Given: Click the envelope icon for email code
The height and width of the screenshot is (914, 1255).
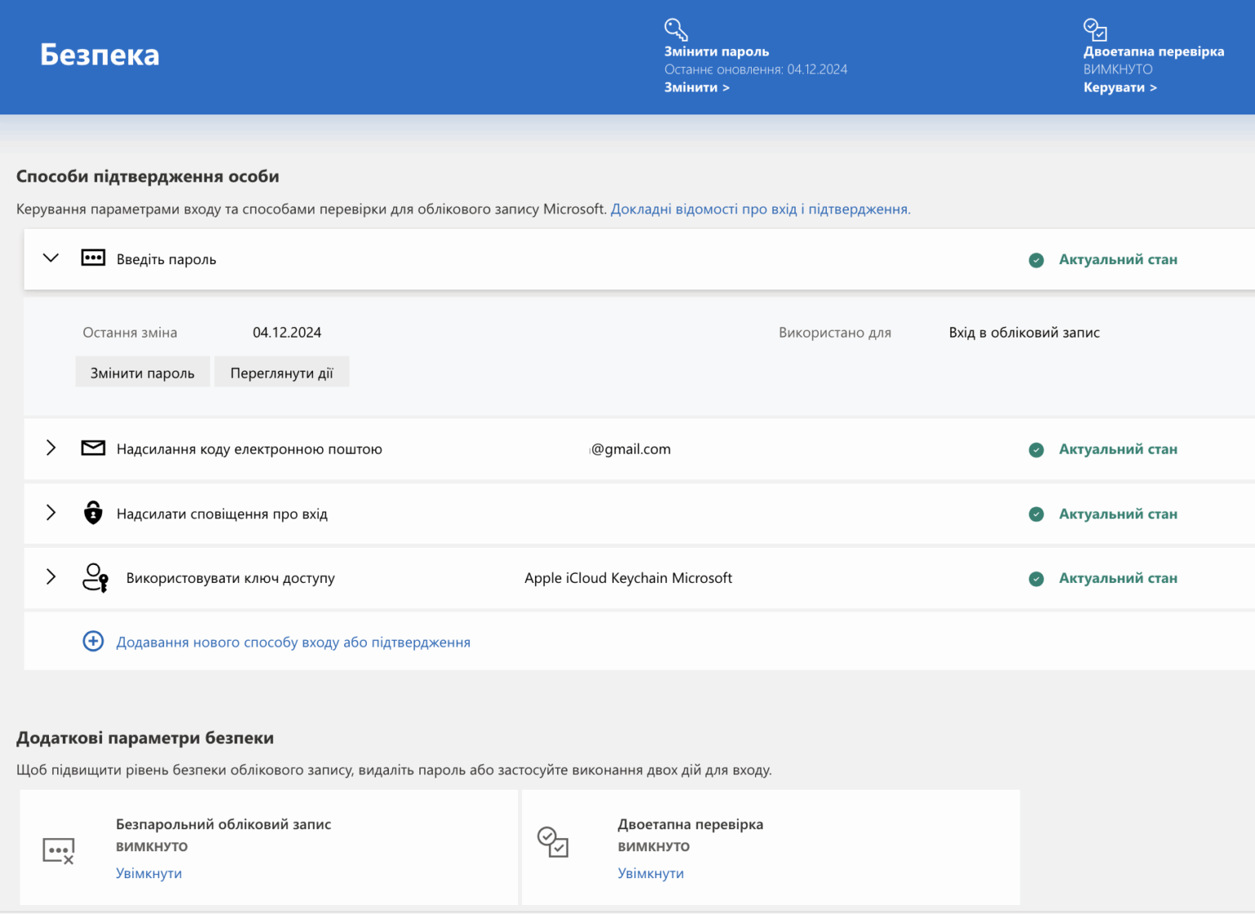Looking at the screenshot, I should click(93, 448).
